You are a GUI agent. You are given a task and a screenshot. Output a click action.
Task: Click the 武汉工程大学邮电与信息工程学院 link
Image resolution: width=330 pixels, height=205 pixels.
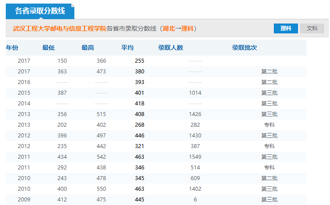[60, 28]
